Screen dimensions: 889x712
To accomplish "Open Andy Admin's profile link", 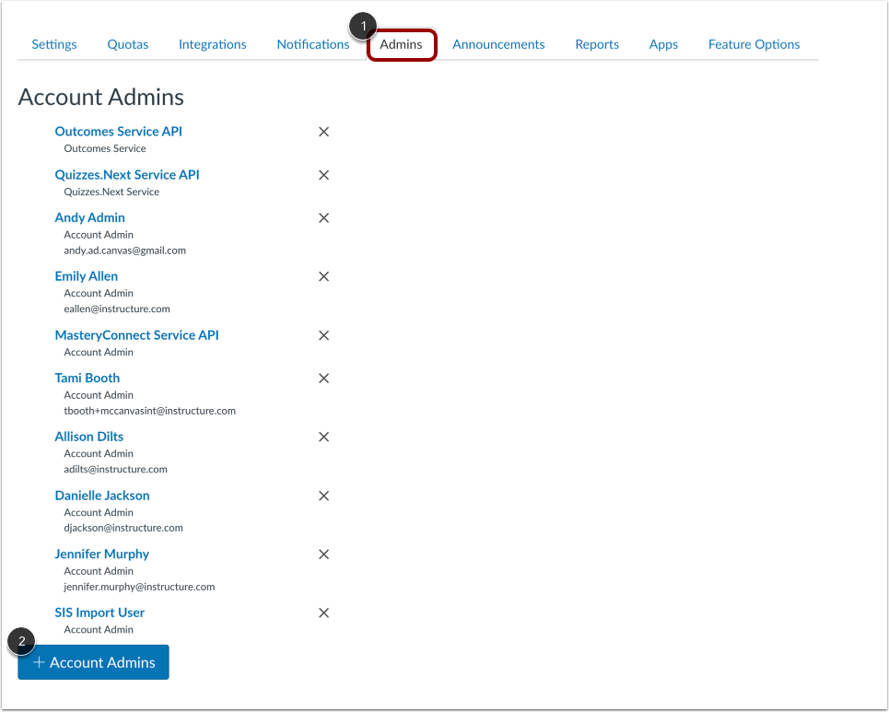I will 89,217.
